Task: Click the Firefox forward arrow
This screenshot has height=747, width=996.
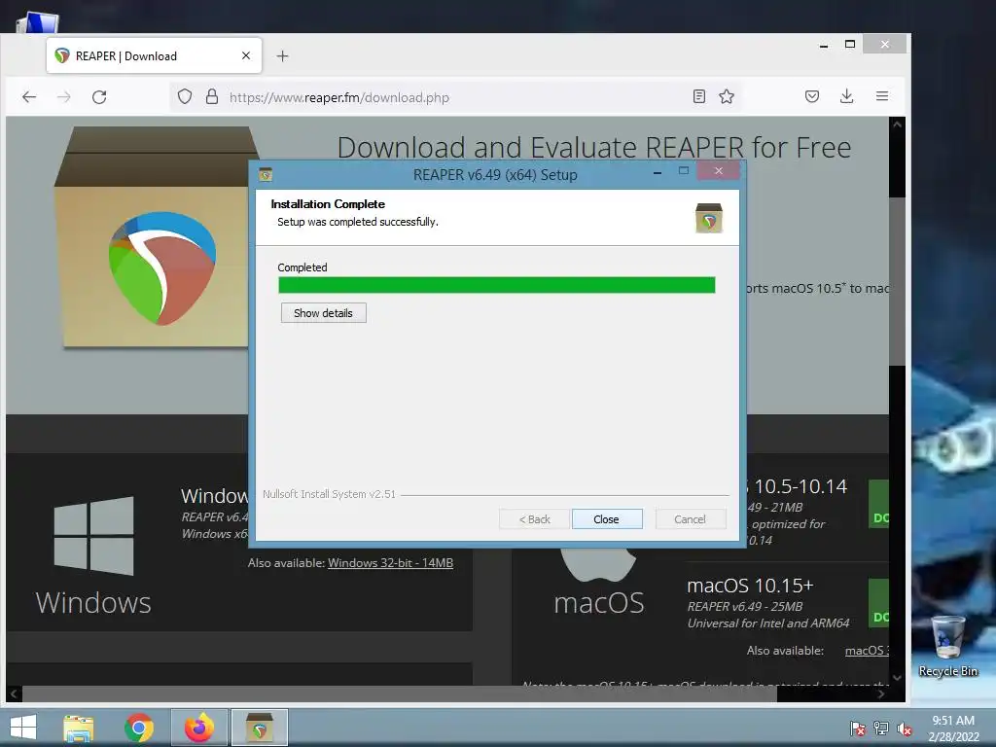Action: tap(64, 96)
